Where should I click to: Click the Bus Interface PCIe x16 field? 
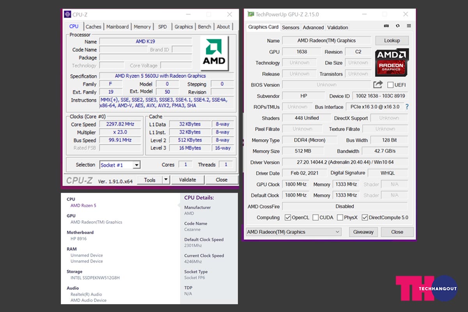pos(374,107)
